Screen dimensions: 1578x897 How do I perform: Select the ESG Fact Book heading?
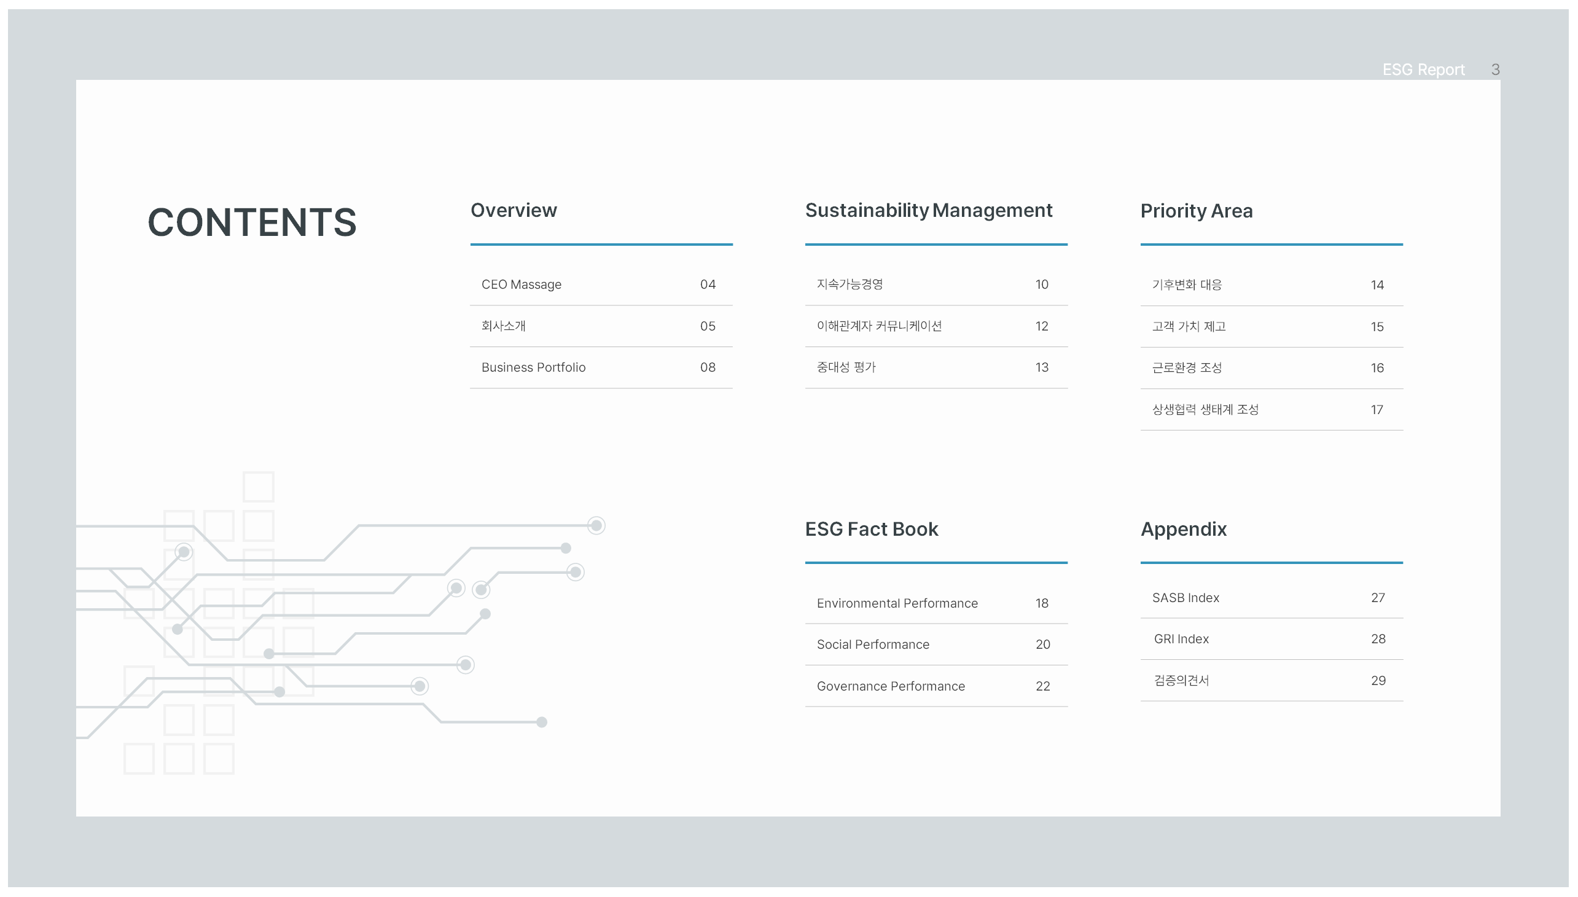[871, 529]
